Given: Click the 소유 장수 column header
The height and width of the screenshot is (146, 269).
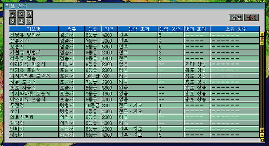Looking at the screenshot, I should 235,29.
